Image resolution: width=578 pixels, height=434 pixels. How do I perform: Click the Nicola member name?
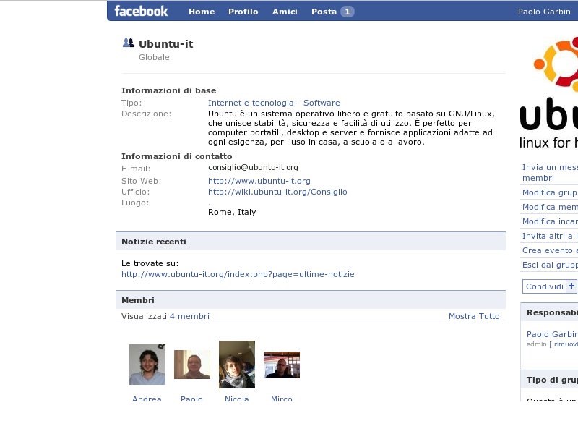237,399
